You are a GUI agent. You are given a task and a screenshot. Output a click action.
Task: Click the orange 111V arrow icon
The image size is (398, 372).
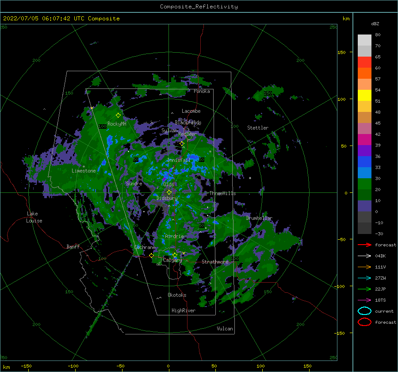coord(364,267)
